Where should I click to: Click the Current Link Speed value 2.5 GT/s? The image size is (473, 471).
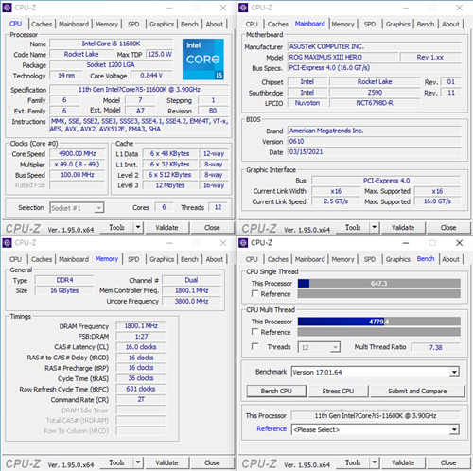(336, 201)
